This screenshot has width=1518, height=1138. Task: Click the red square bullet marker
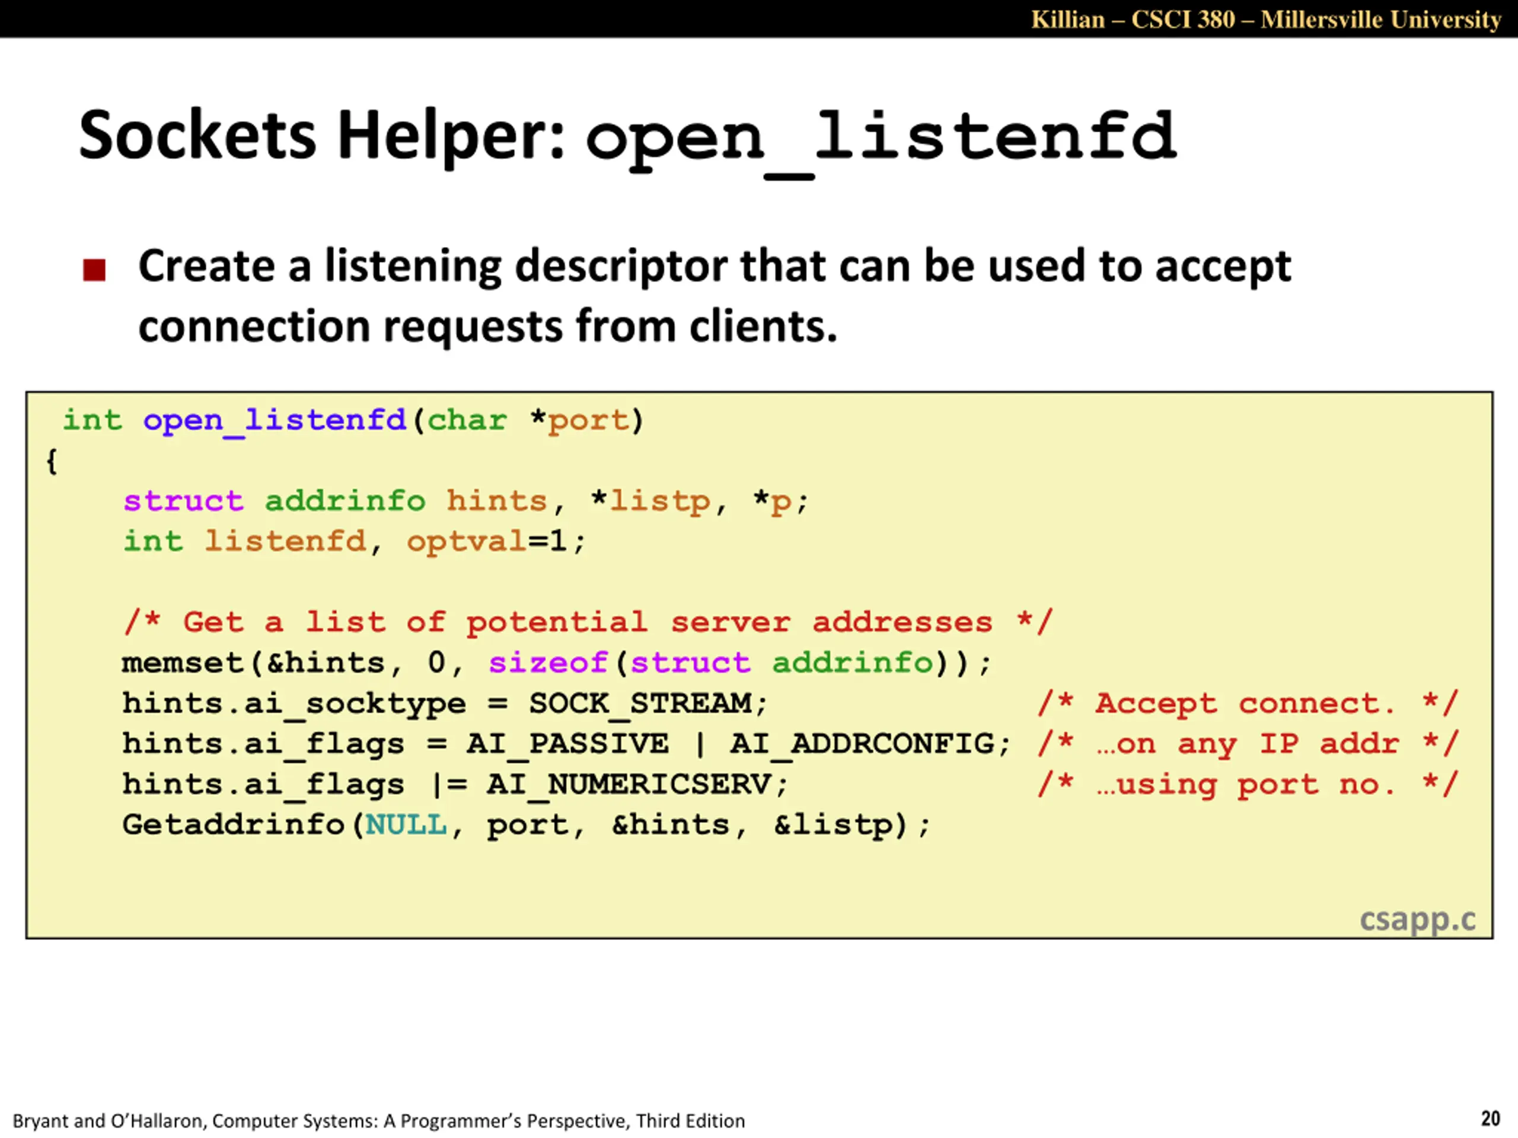pyautogui.click(x=94, y=270)
